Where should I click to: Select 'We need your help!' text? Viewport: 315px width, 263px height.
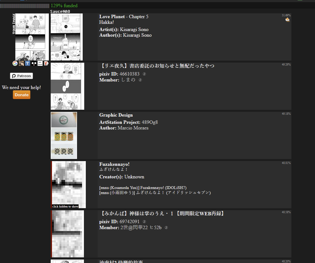click(22, 88)
